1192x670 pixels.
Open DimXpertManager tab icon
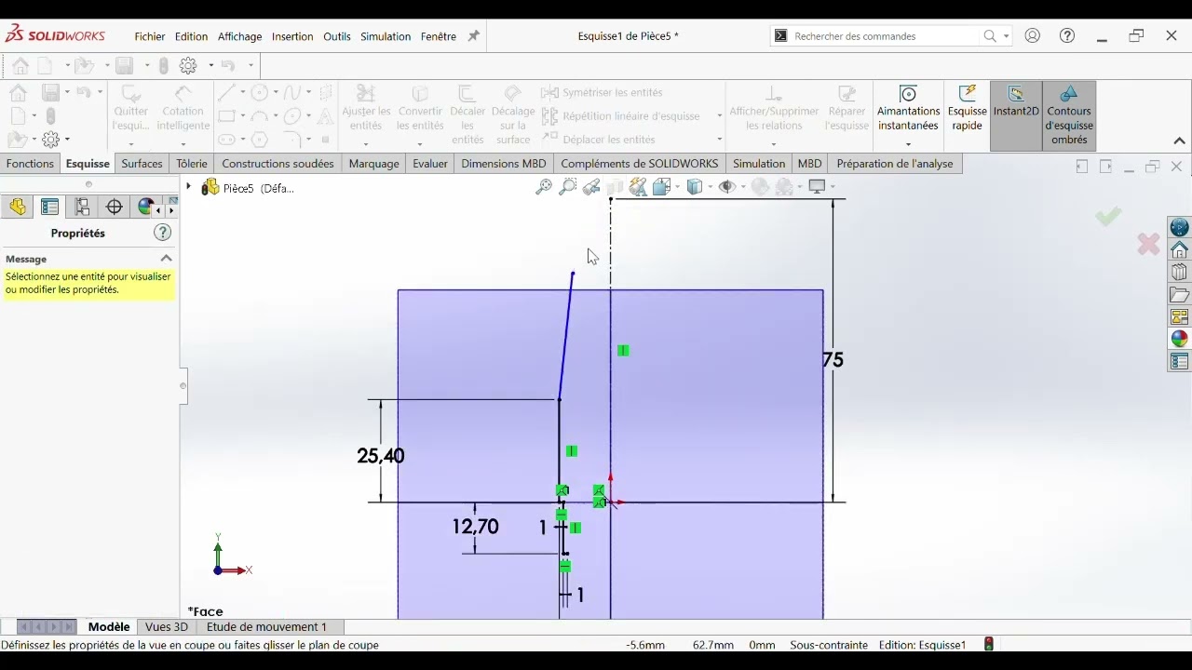pyautogui.click(x=115, y=207)
